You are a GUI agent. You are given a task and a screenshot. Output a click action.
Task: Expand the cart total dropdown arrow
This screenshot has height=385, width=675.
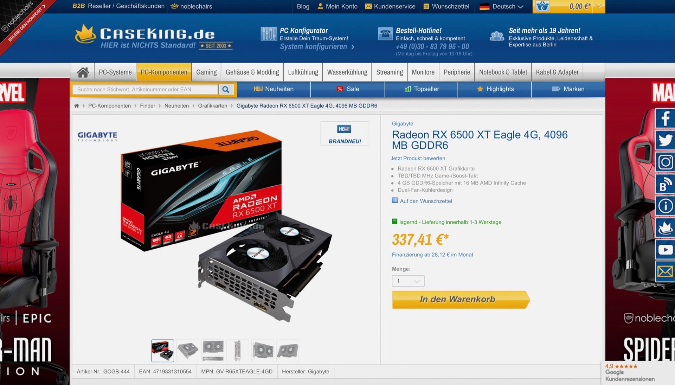click(599, 6)
